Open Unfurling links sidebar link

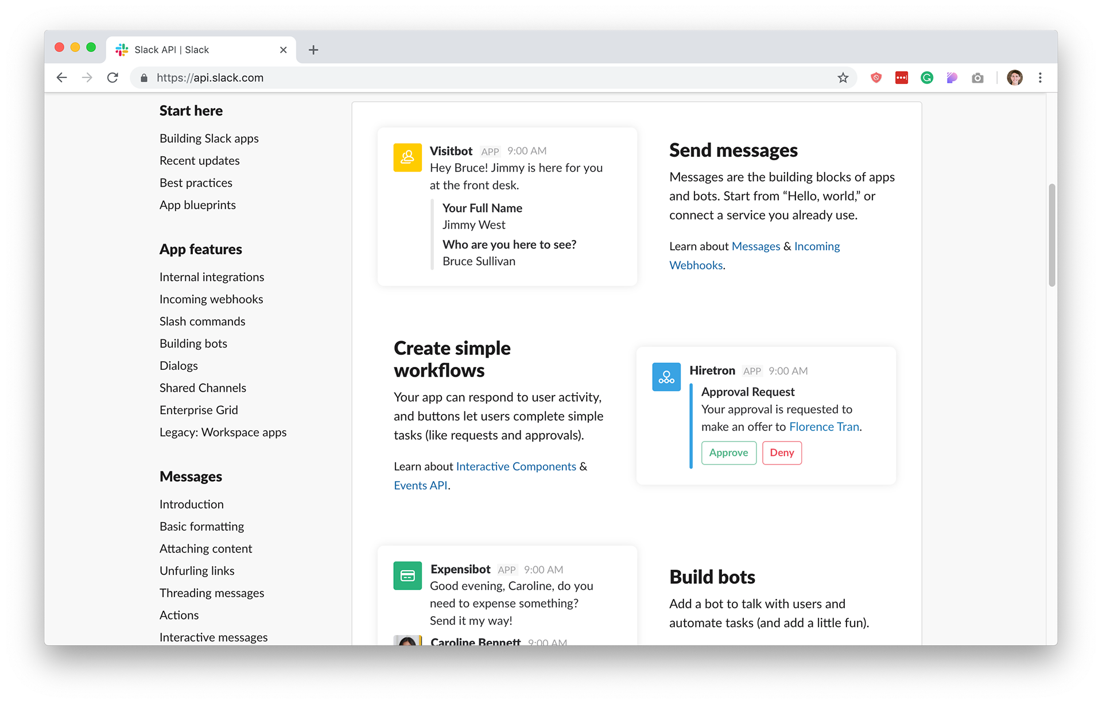click(x=197, y=571)
